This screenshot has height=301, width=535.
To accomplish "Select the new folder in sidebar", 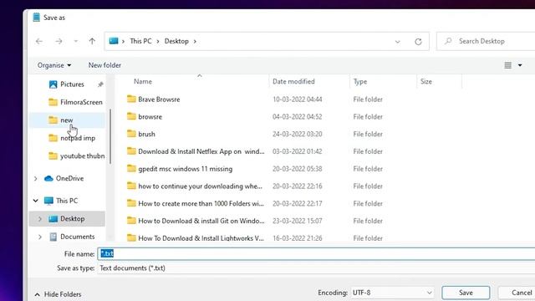I will (x=67, y=120).
